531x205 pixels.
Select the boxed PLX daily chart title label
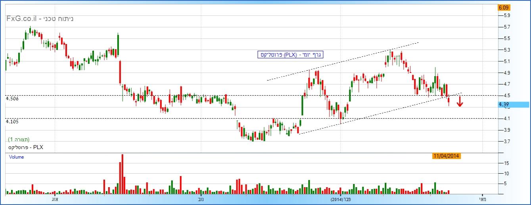coord(290,55)
